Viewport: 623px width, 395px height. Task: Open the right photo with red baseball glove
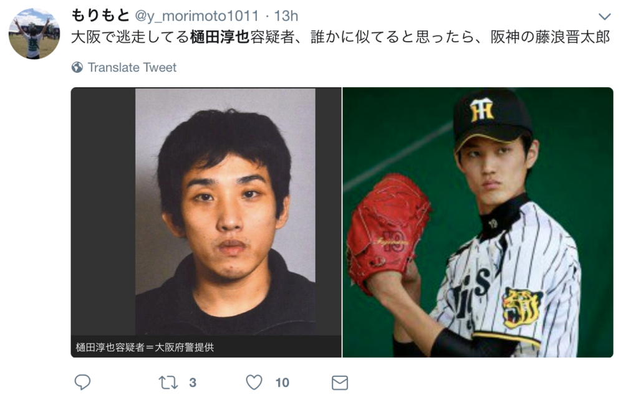coord(478,222)
